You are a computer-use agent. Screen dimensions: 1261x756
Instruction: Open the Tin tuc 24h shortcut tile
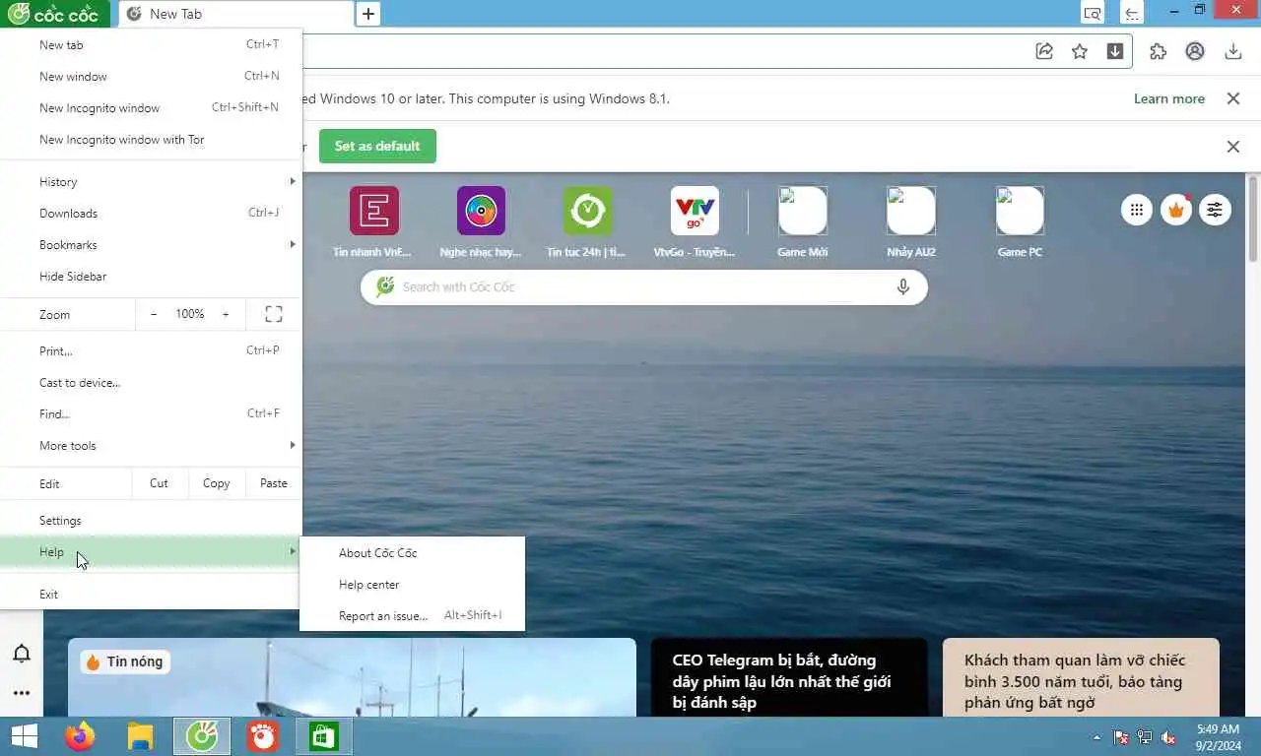coord(587,222)
